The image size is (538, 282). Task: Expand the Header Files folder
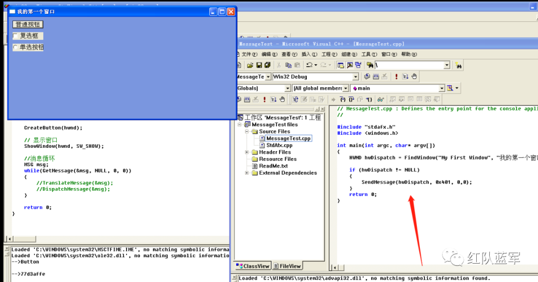point(247,152)
